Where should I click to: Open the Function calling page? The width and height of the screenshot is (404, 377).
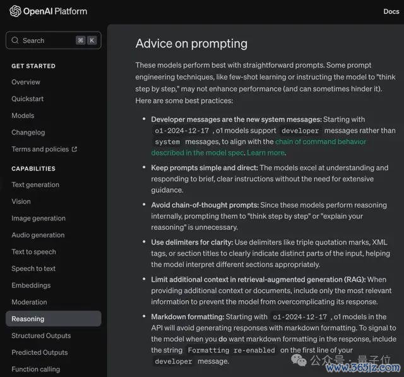click(x=35, y=369)
